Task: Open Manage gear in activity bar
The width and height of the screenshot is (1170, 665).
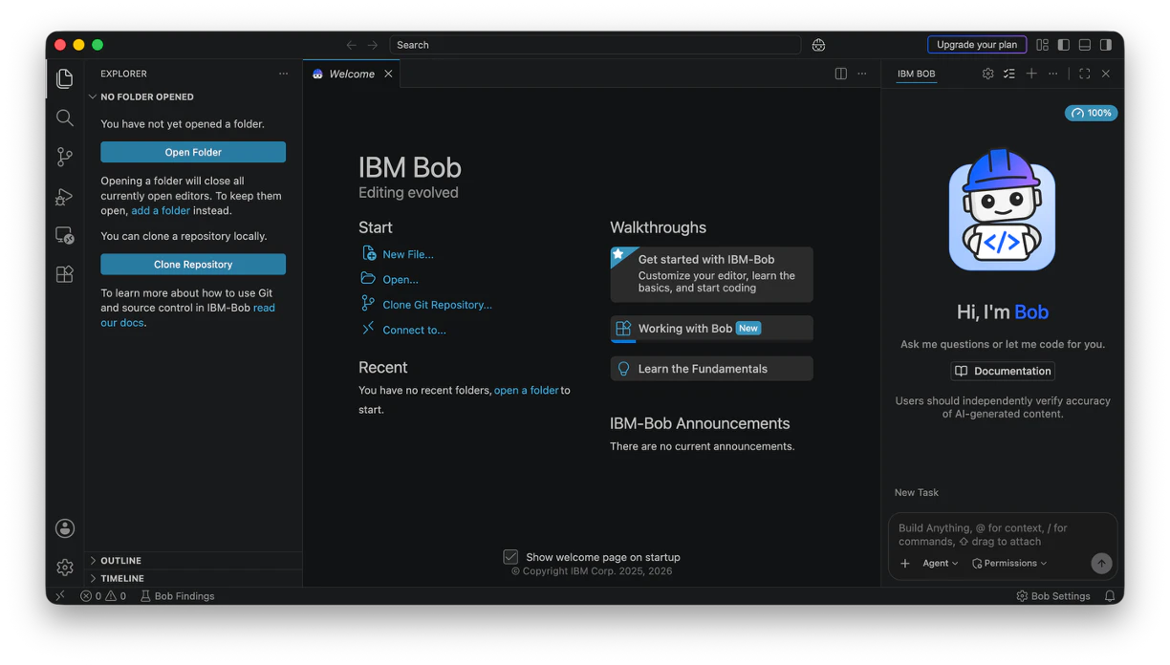Action: [65, 568]
